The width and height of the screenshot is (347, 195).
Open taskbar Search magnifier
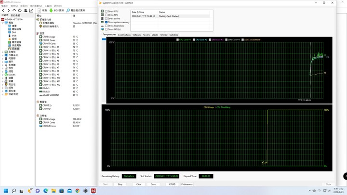13,191
